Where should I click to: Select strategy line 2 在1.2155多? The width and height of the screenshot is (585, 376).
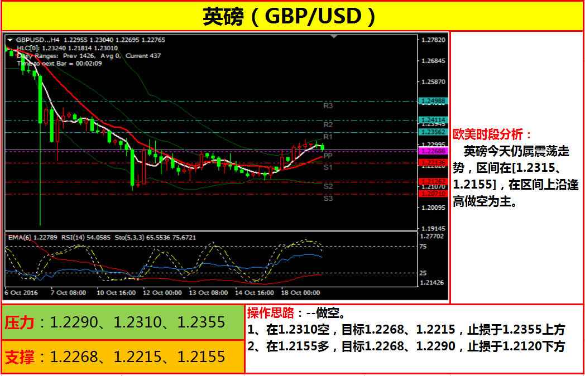pyautogui.click(x=406, y=346)
